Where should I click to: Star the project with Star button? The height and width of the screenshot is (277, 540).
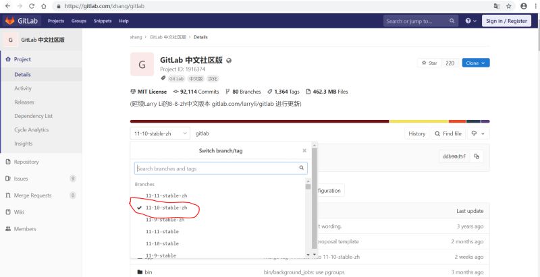click(x=429, y=63)
